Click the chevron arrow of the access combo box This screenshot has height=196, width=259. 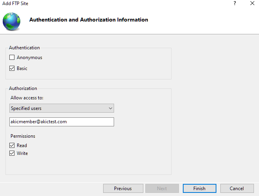110,108
